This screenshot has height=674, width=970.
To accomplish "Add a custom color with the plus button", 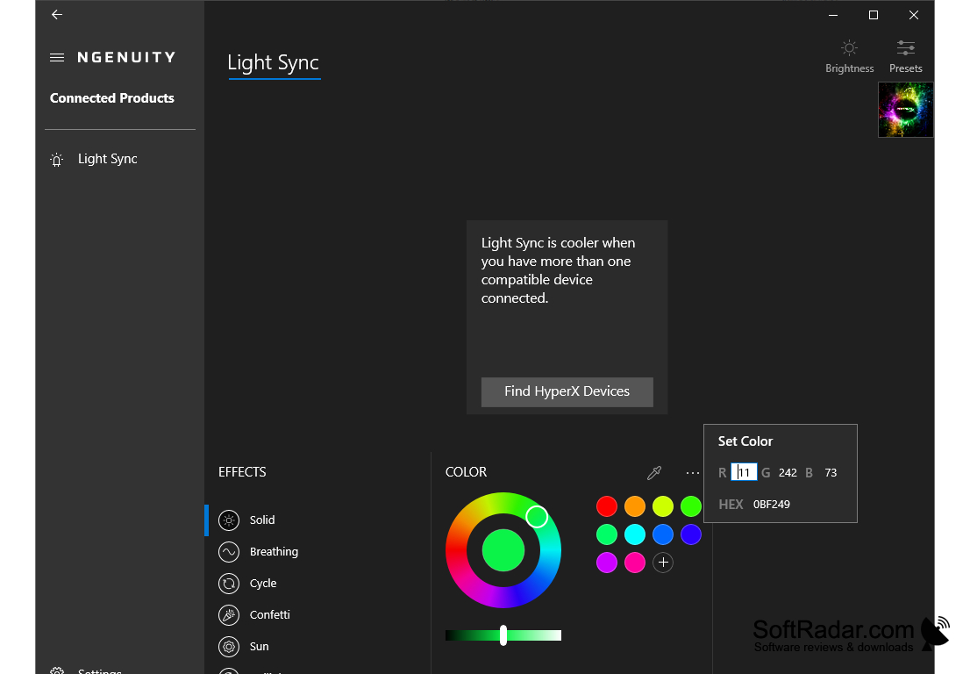I will point(663,563).
